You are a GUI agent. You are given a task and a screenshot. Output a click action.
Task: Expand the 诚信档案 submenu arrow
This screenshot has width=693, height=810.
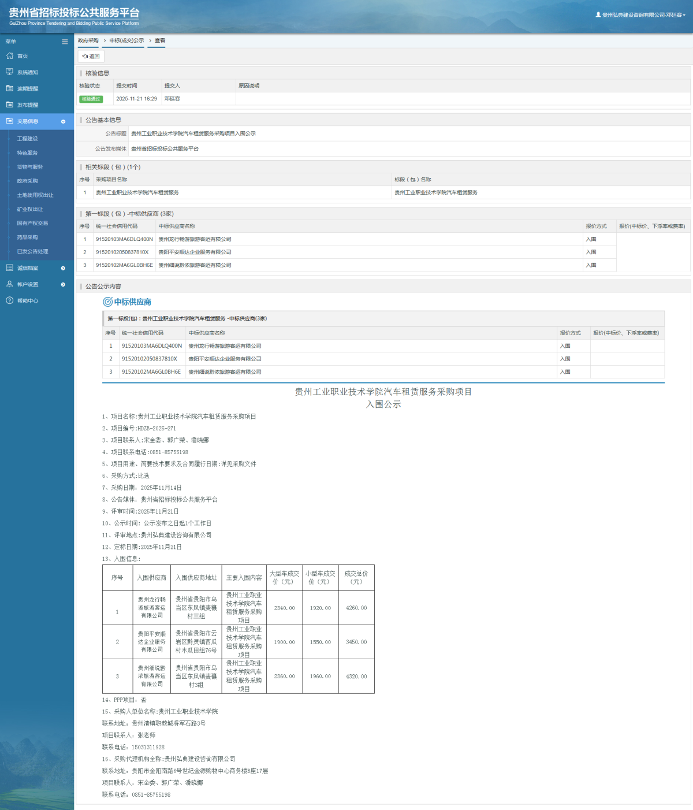pos(63,268)
